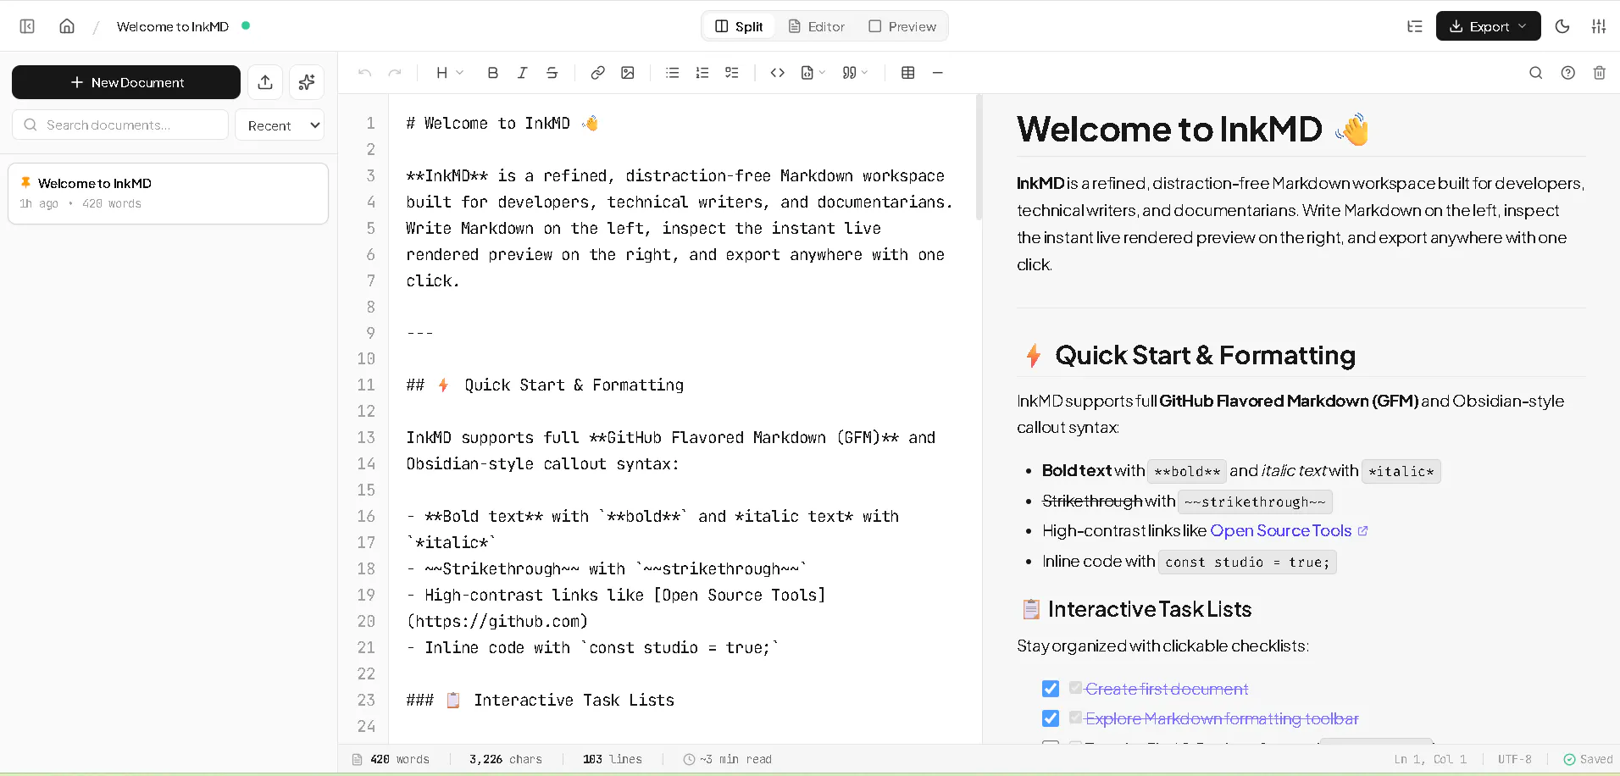Create a New Document

click(126, 82)
